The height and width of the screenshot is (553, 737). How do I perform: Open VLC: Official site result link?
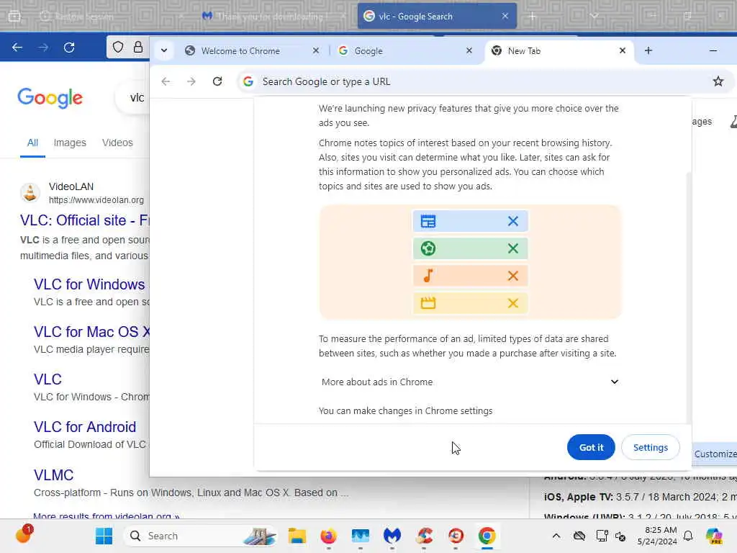click(x=85, y=220)
